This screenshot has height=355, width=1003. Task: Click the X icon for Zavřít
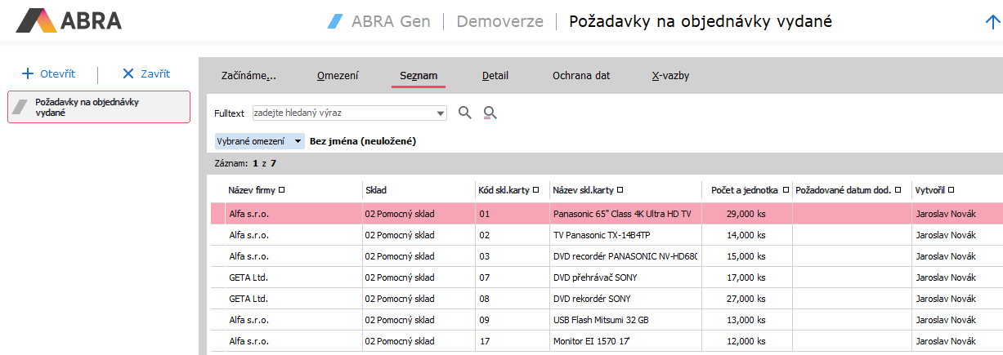[x=128, y=73]
